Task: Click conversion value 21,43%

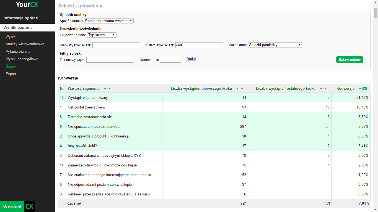Action: pos(362,97)
